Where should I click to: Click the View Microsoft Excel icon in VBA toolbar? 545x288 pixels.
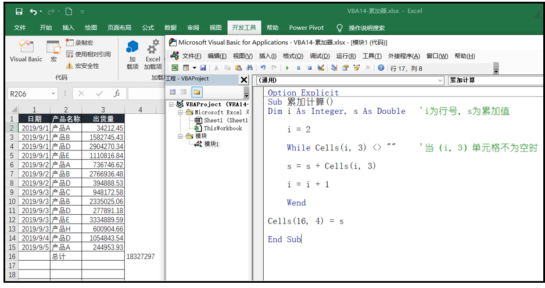pos(175,68)
